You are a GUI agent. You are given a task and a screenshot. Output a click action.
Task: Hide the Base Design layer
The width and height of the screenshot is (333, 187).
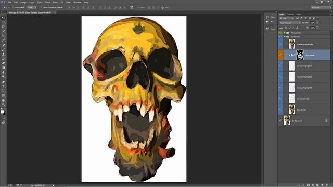point(281,110)
